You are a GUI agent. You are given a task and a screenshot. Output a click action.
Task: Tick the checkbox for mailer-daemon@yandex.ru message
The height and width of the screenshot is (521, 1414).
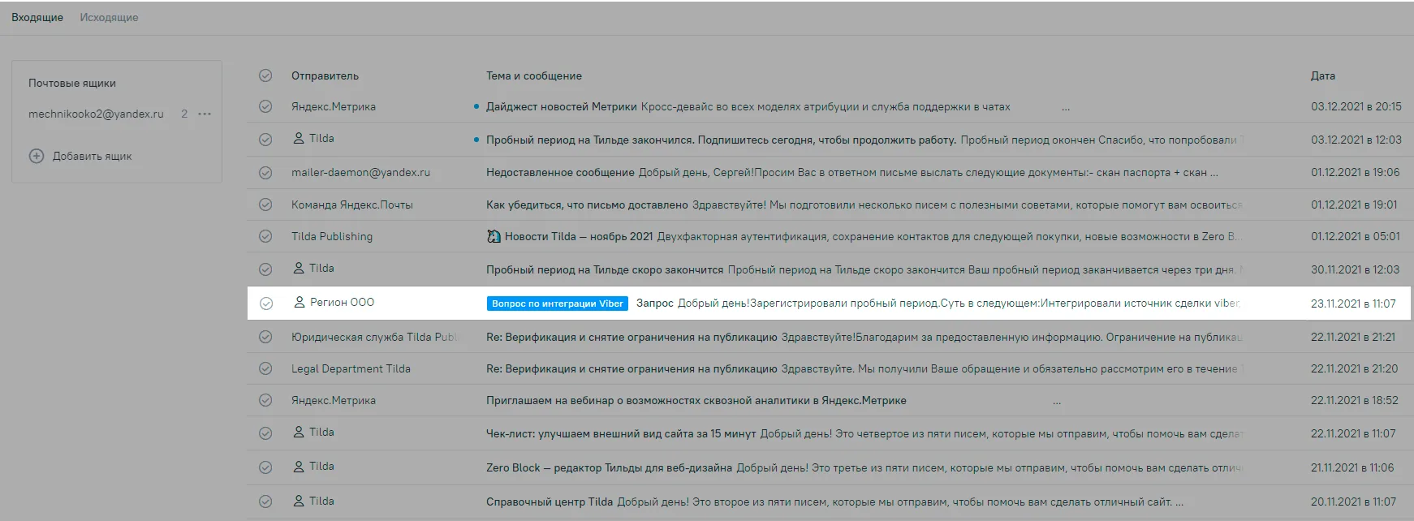pyautogui.click(x=265, y=173)
